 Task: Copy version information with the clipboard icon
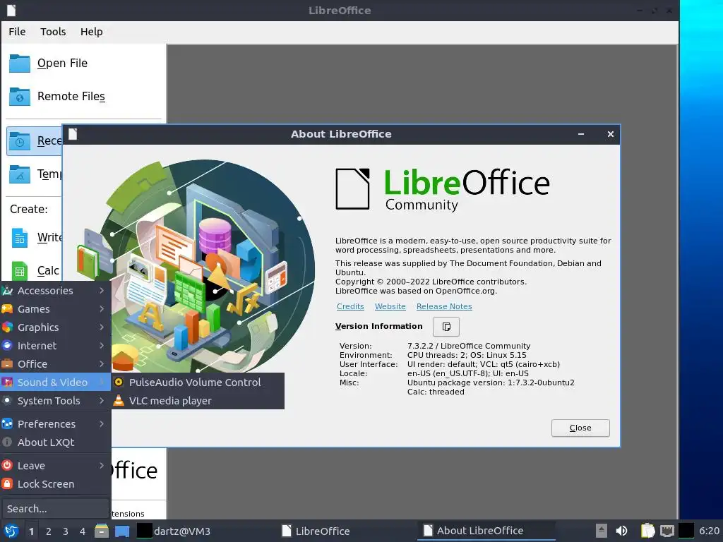coord(446,326)
